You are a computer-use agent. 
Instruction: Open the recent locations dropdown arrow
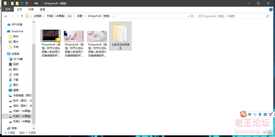[17, 16]
